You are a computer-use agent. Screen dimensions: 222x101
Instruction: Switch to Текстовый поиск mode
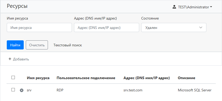coord(68,45)
